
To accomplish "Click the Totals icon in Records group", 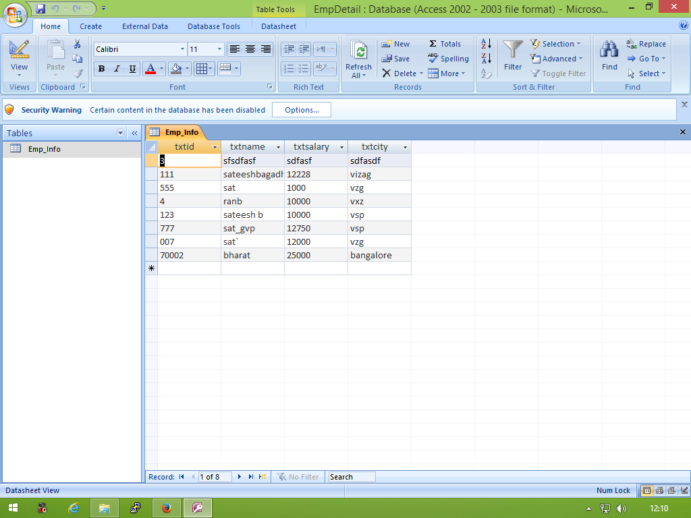I will [447, 43].
